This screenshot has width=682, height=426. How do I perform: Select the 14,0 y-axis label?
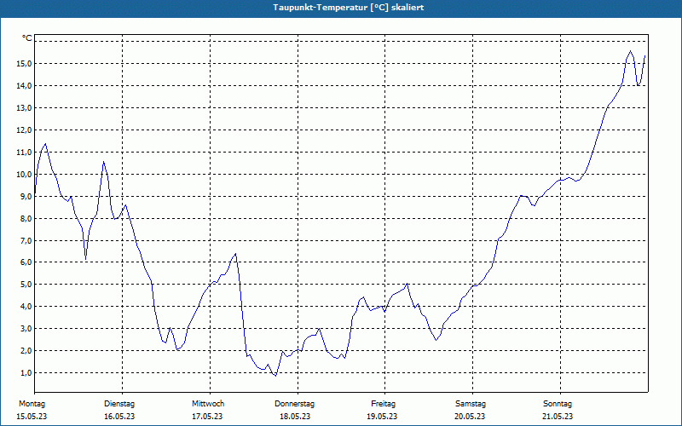[24, 86]
